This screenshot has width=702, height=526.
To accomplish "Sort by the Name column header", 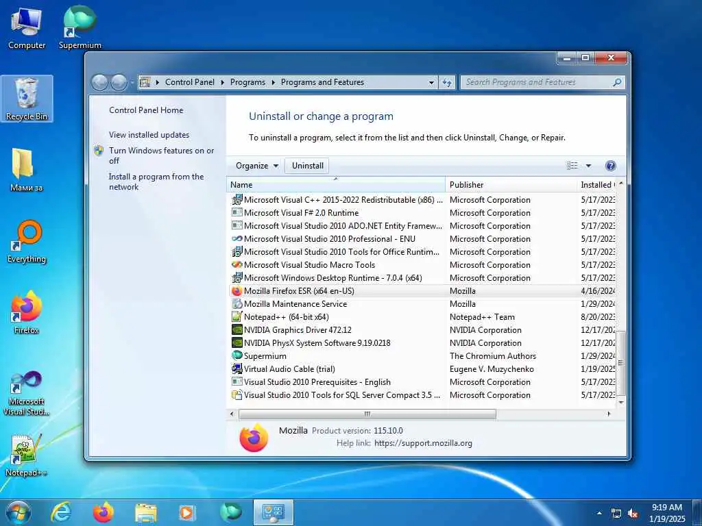I will [336, 185].
